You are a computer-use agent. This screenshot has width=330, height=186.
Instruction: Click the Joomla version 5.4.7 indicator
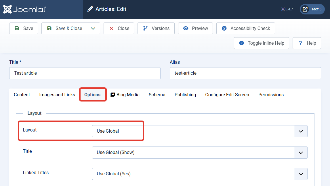287,9
